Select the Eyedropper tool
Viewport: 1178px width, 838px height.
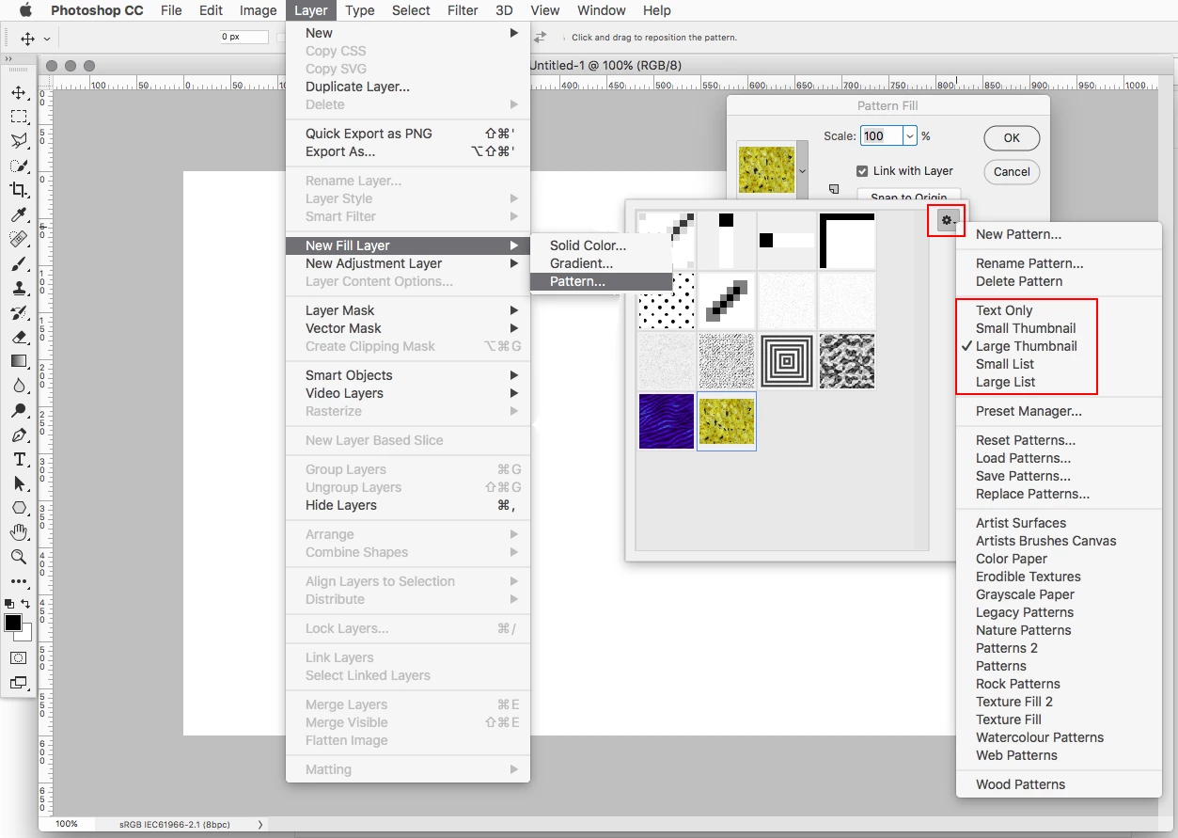coord(19,214)
